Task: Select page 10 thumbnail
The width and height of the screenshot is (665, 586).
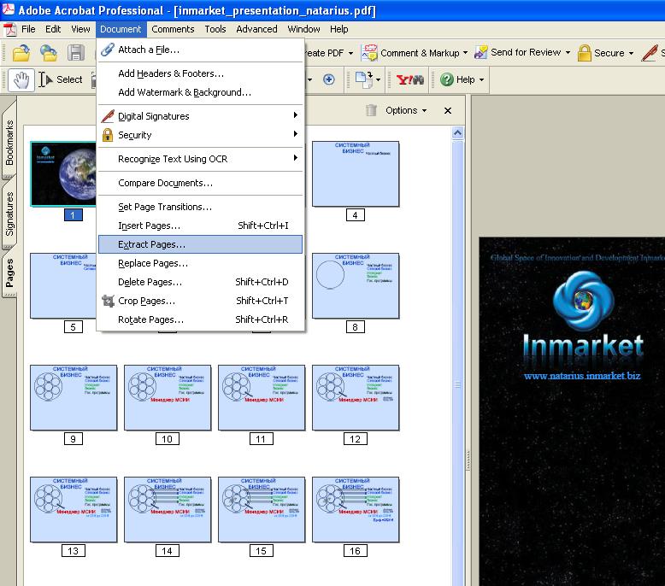Action: [x=168, y=398]
